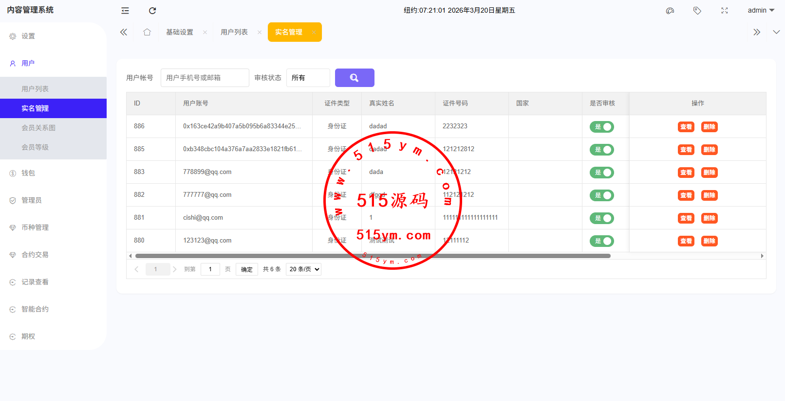Click the tag note icon in header

coord(697,11)
